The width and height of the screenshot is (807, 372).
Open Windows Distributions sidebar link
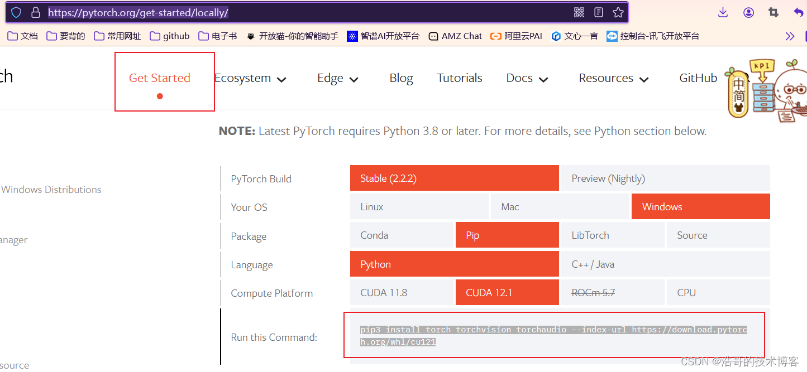coord(51,190)
